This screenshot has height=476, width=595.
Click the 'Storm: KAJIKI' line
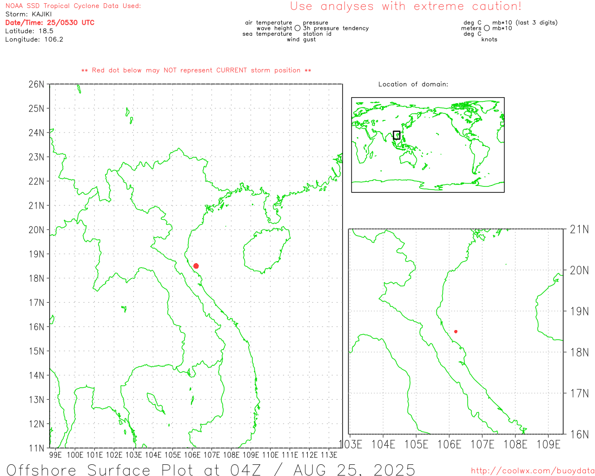tap(28, 14)
